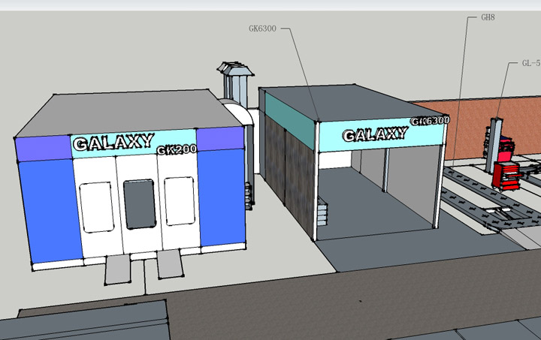Click the GALAXY sign on the blue booth
The height and width of the screenshot is (340, 541).
click(113, 142)
